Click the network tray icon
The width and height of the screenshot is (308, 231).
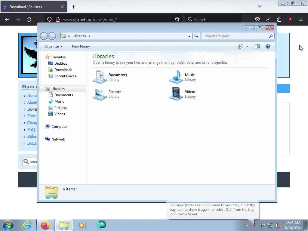click(x=270, y=225)
